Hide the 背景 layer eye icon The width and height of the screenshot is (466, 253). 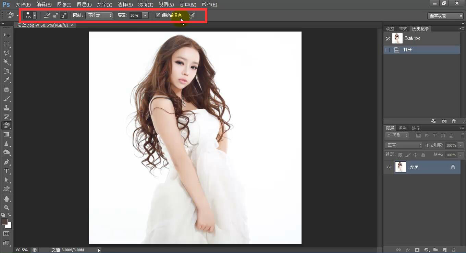(389, 167)
